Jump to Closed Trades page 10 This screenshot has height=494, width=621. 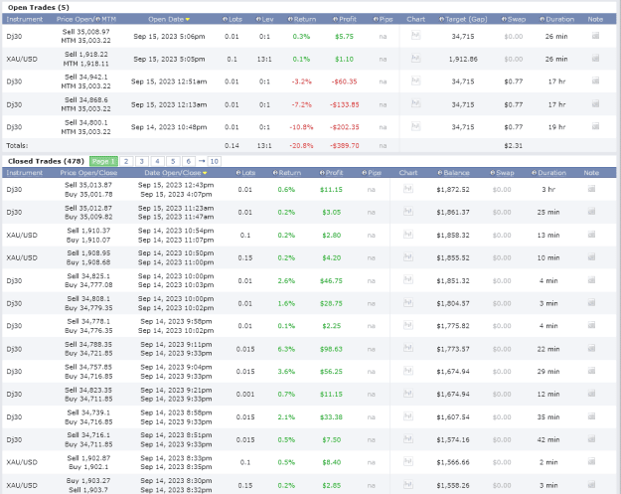click(215, 161)
